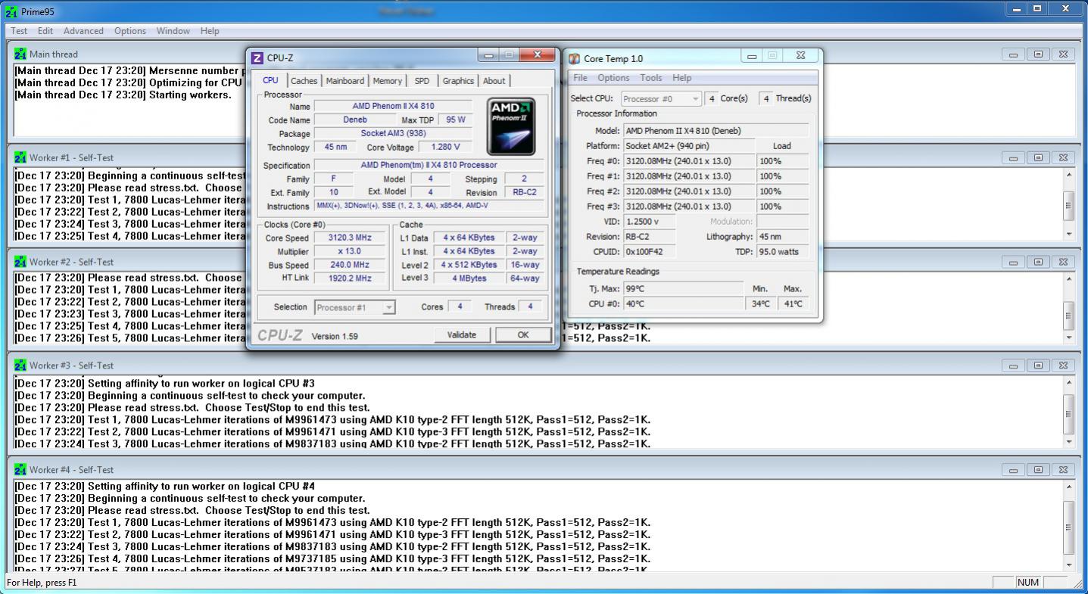
Task: Minimize the Main thread child window
Action: [1014, 54]
